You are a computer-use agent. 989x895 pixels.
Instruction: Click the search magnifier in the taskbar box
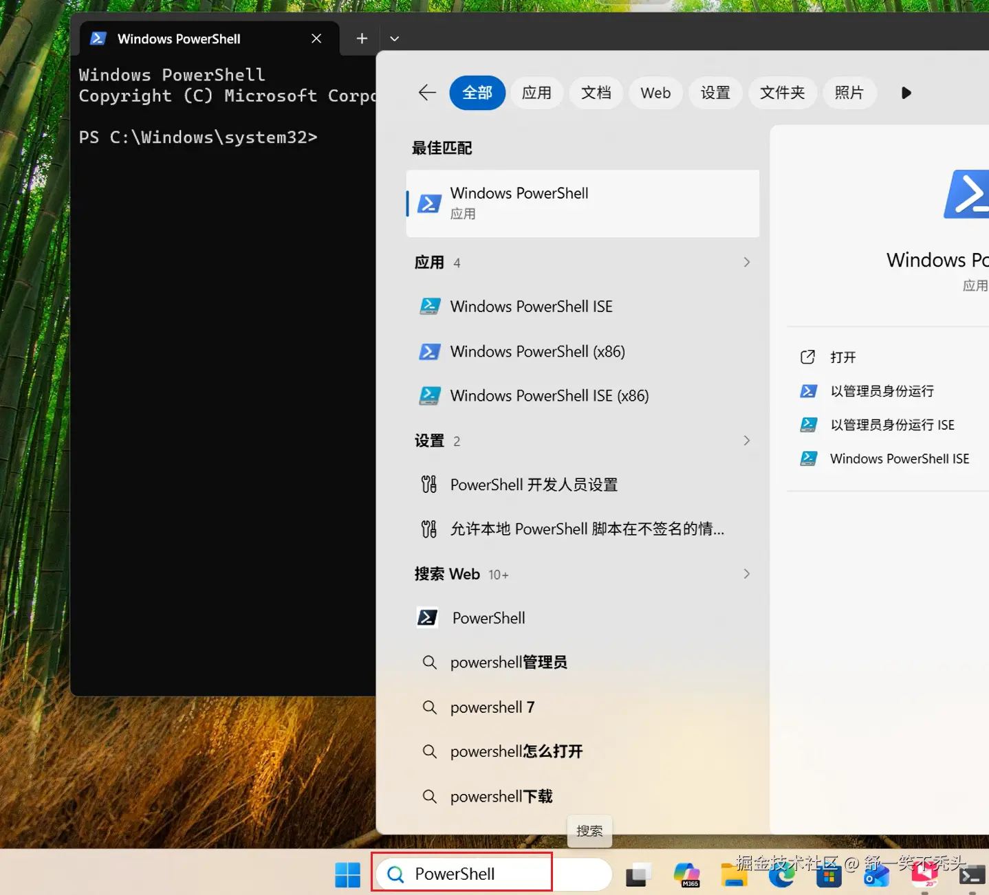pos(395,874)
